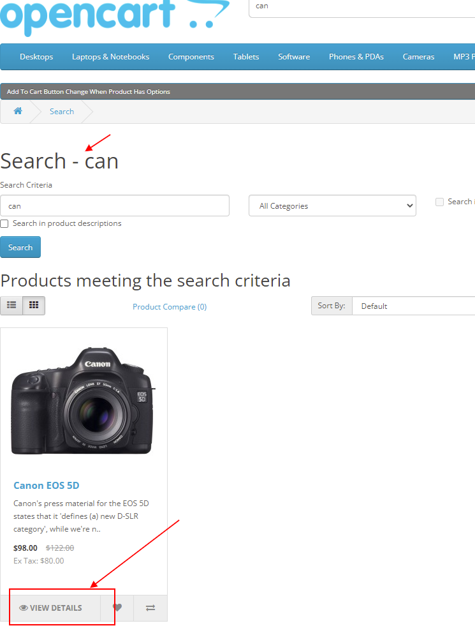475x628 pixels.
Task: Open the Product Compare (0) link
Action: 170,307
